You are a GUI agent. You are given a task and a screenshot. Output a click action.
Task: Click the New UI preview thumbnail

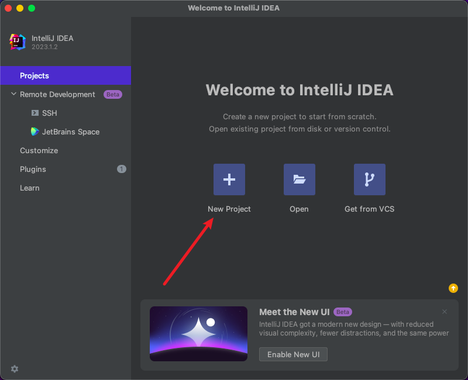tap(198, 334)
